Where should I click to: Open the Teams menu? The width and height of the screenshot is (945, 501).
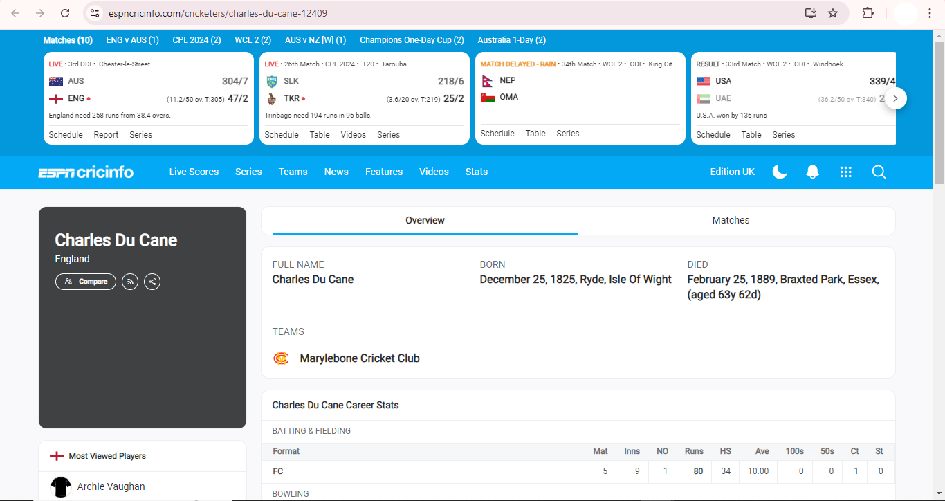293,172
